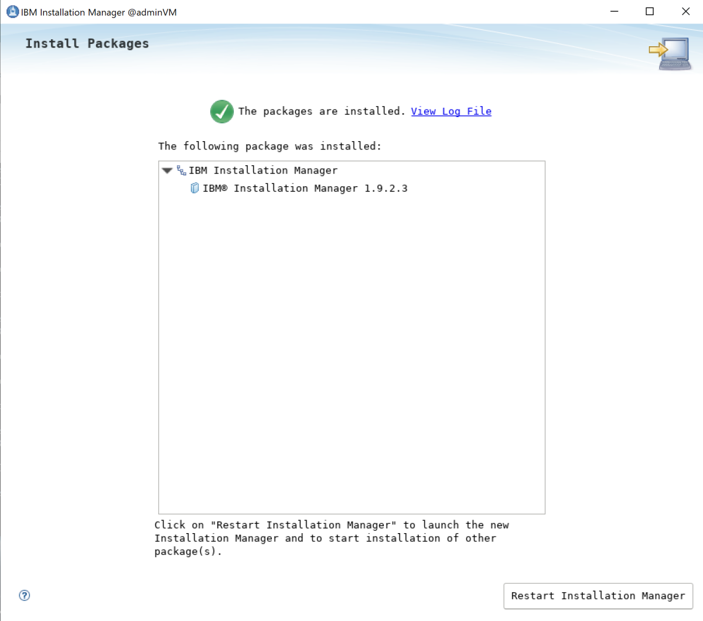Minimize the Installation Manager window
703x621 pixels.
pos(613,11)
